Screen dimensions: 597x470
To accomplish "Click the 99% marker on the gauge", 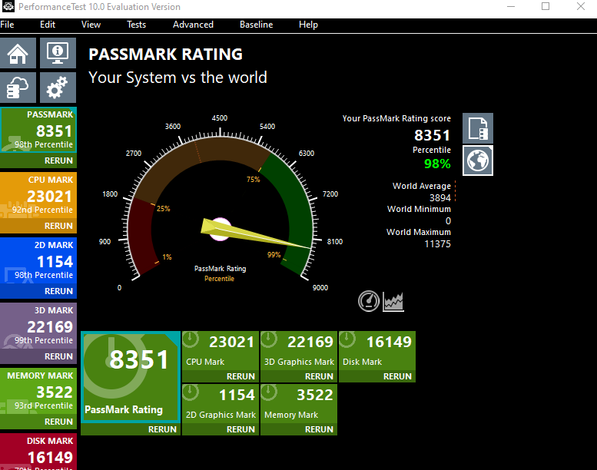I will pos(274,255).
